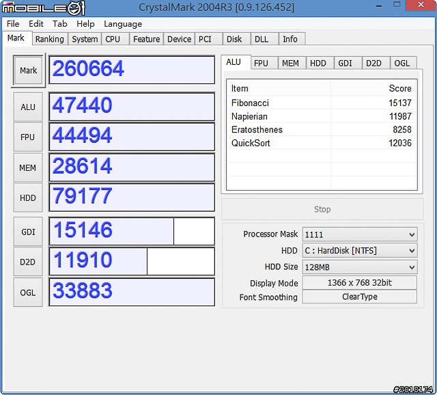Image resolution: width=437 pixels, height=395 pixels.
Task: Click the GDI score 15146 bar
Action: pyautogui.click(x=132, y=231)
